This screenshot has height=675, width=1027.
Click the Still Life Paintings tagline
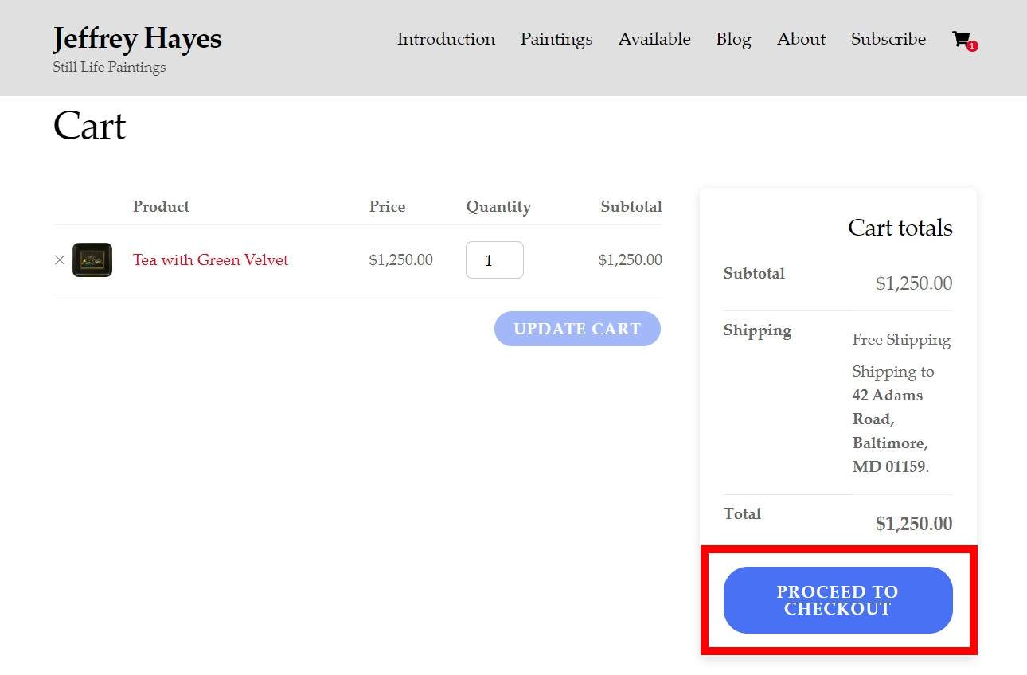(109, 67)
